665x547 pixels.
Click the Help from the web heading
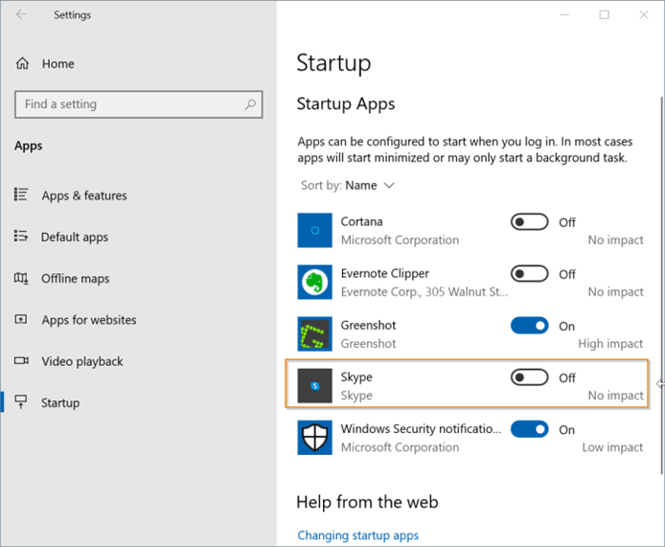pyautogui.click(x=367, y=502)
